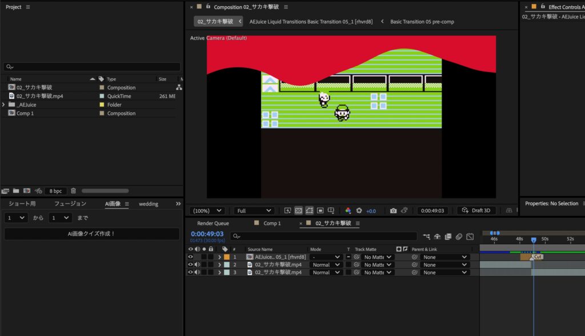Mute audio of layer 2 video
The image size is (585, 336).
[x=198, y=265]
